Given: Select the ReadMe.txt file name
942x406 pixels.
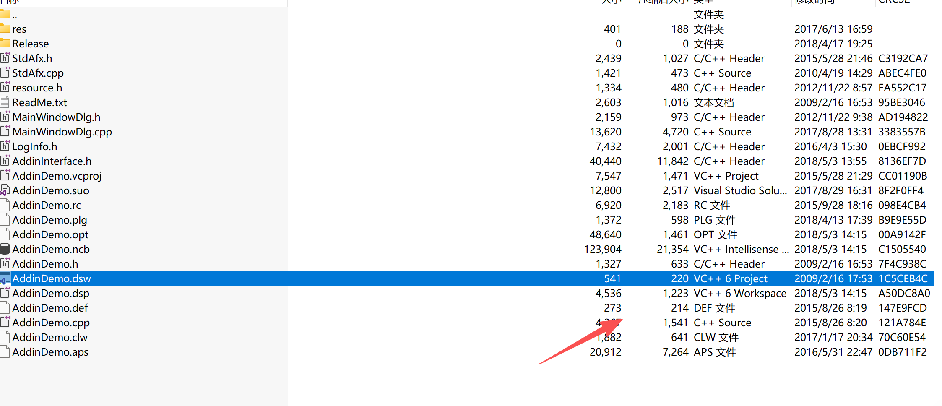Looking at the screenshot, I should pyautogui.click(x=40, y=102).
